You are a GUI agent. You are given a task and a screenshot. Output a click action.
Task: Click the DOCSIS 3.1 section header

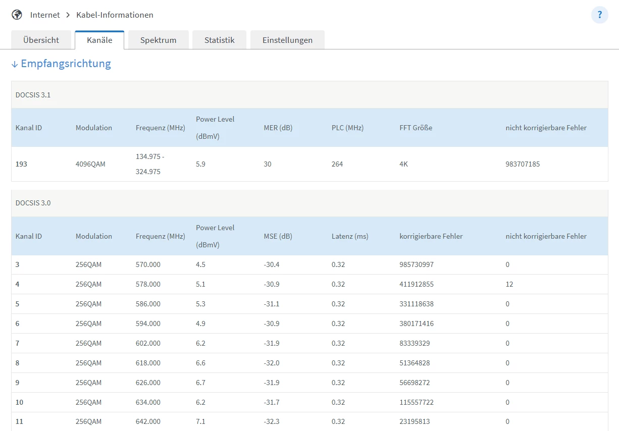coord(33,94)
